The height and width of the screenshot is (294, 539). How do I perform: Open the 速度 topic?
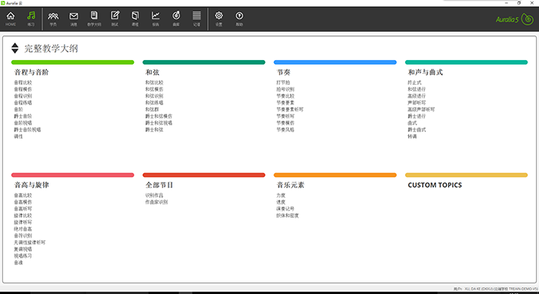(281, 202)
